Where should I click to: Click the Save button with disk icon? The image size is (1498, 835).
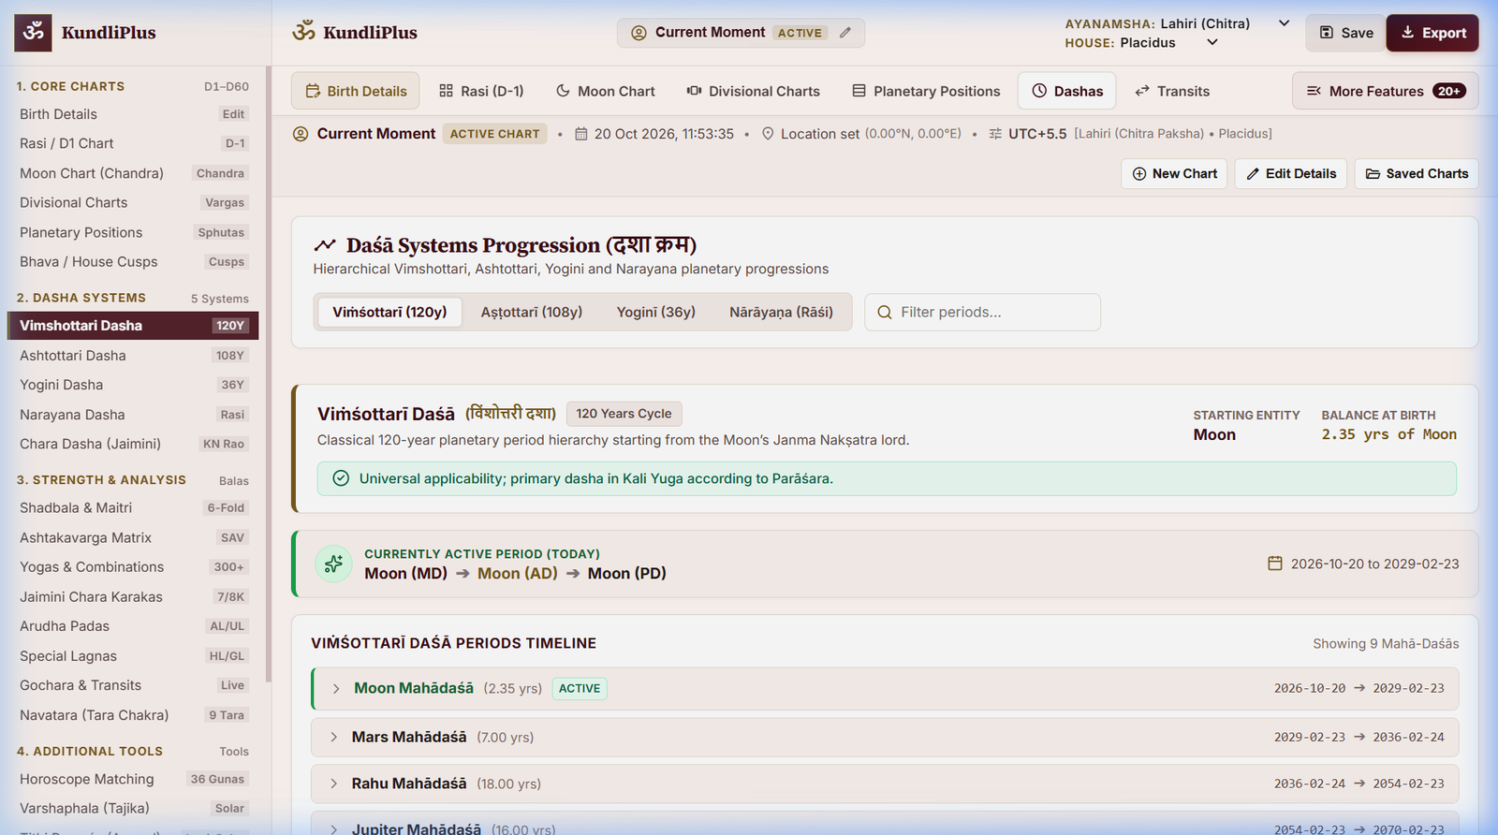(x=1345, y=33)
